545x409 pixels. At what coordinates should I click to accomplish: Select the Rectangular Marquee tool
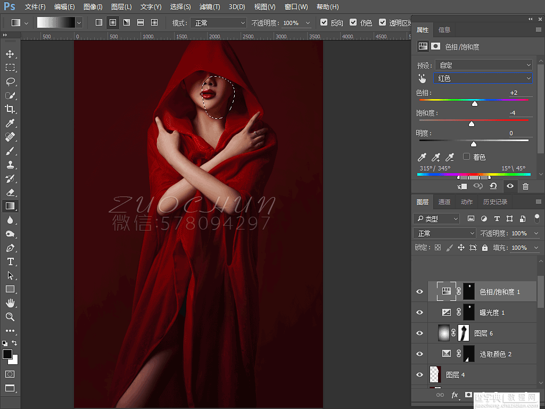(10, 68)
